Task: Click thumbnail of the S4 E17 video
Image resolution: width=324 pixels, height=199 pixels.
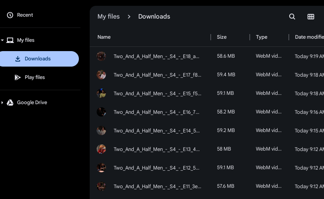Action: point(101,75)
